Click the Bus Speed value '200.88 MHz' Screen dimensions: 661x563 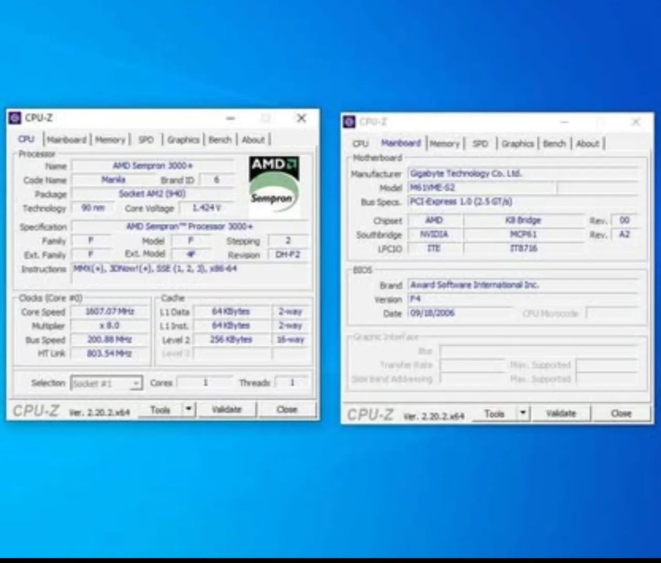109,340
